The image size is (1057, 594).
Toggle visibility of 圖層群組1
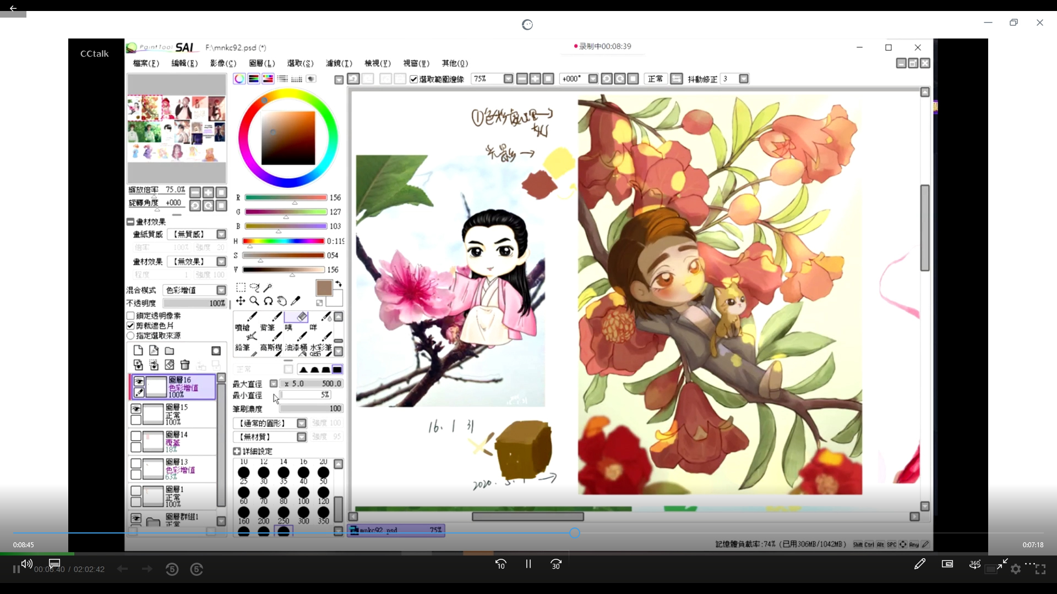(136, 518)
